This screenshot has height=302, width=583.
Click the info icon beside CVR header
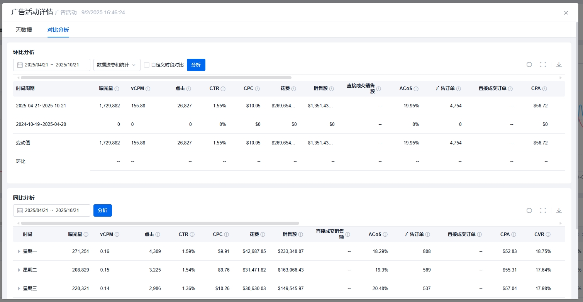[x=548, y=234]
